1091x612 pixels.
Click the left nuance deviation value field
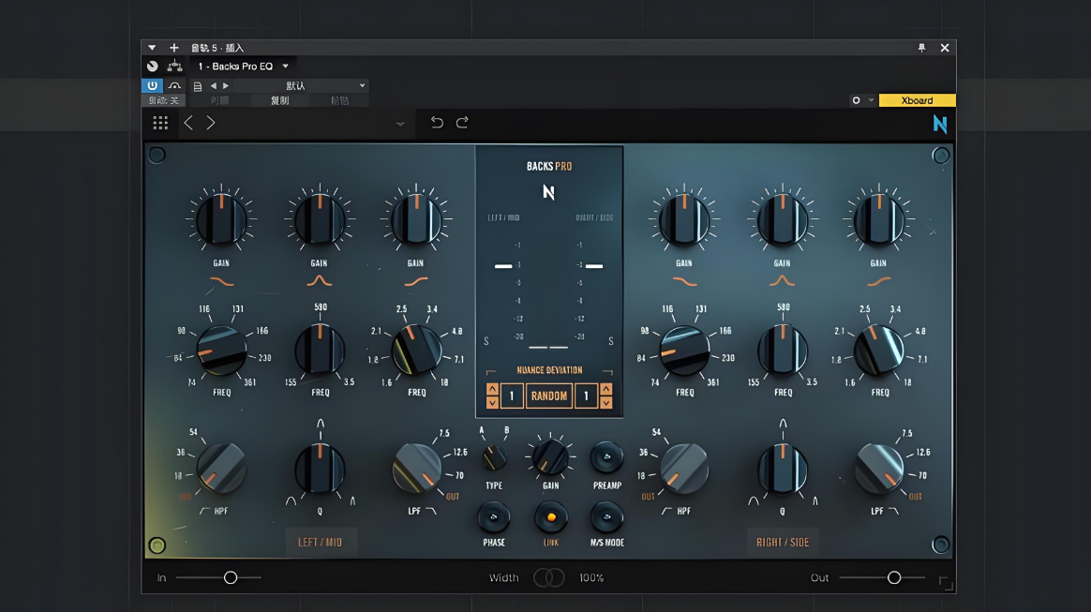click(x=512, y=396)
